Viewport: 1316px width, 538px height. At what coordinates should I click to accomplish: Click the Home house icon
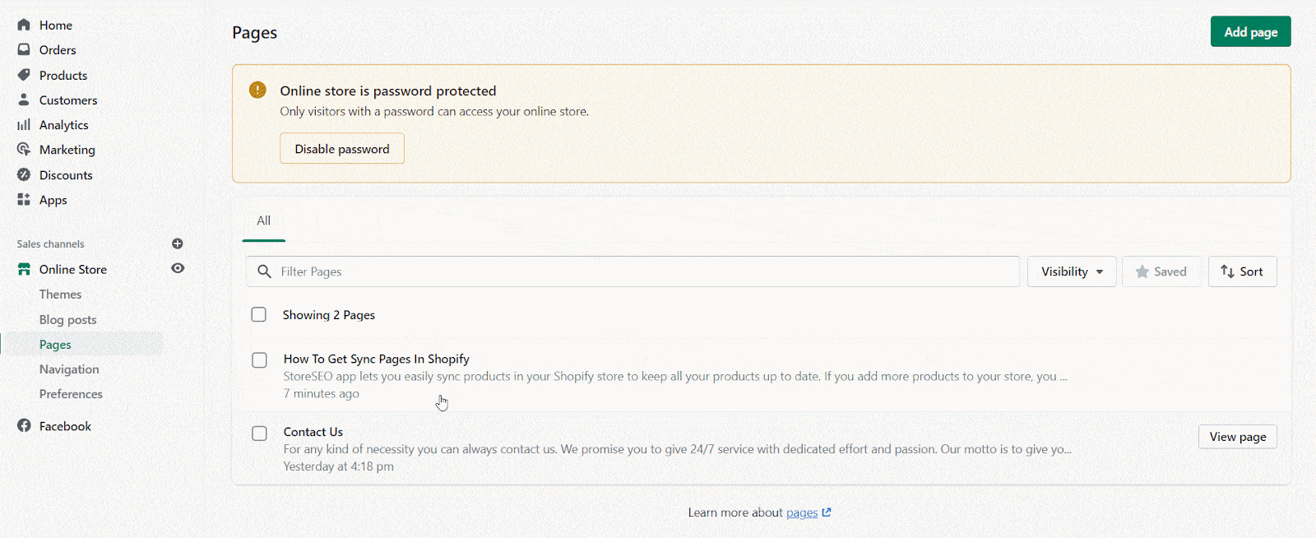click(24, 25)
